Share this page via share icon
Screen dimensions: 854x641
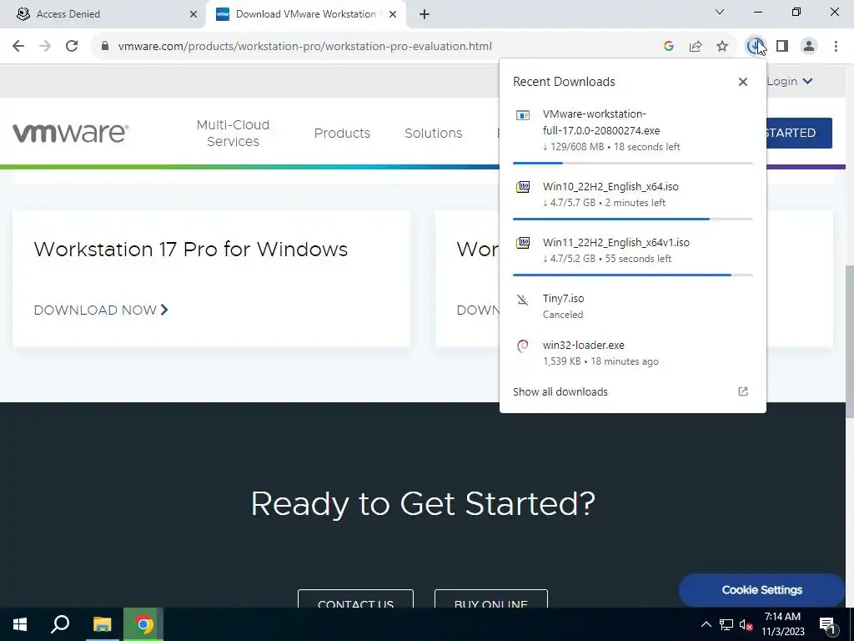pos(696,47)
